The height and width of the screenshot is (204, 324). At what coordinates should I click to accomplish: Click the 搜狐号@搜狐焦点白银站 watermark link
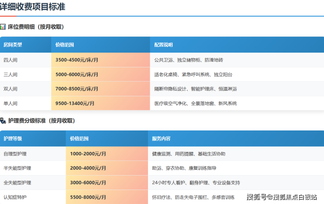[x=282, y=197]
